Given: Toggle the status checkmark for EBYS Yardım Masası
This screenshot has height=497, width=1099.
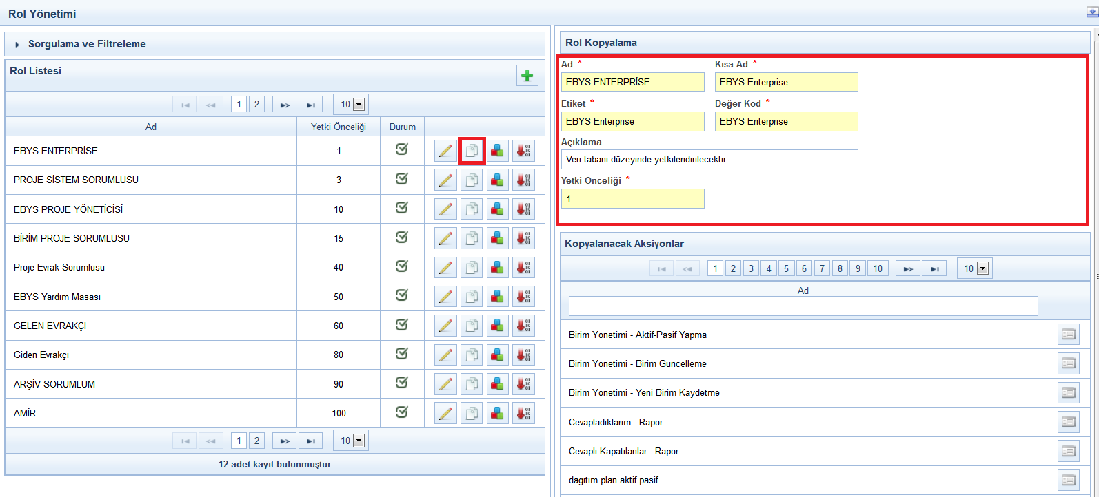Looking at the screenshot, I should (x=402, y=295).
